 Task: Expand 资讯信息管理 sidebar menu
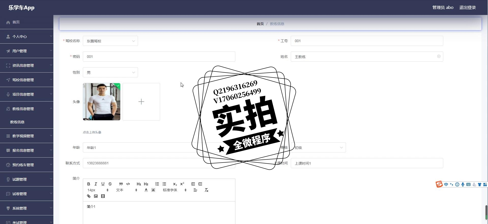point(27,65)
